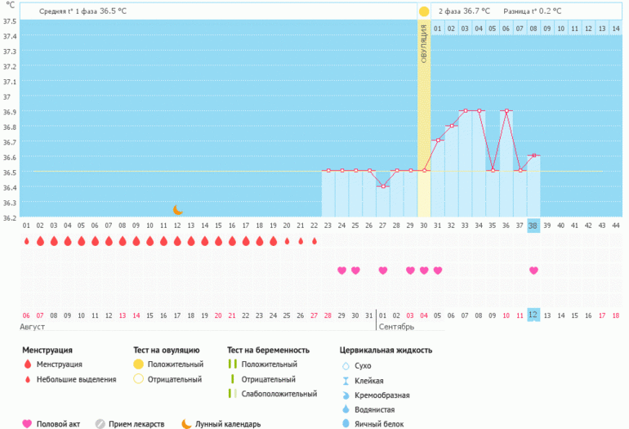Click the highlighted date 12 in September

pos(533,315)
